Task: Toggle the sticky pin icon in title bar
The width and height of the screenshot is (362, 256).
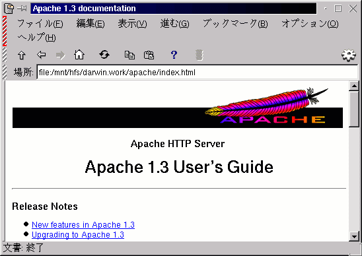Action: click(22, 9)
